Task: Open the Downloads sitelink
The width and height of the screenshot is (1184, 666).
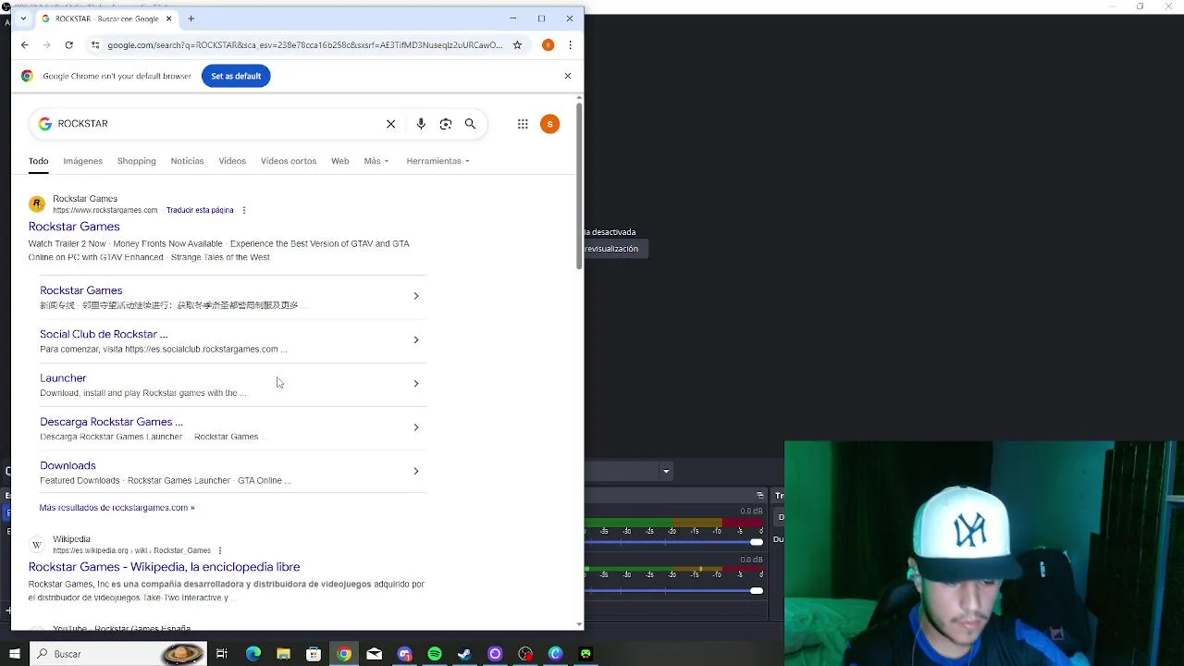Action: click(68, 465)
